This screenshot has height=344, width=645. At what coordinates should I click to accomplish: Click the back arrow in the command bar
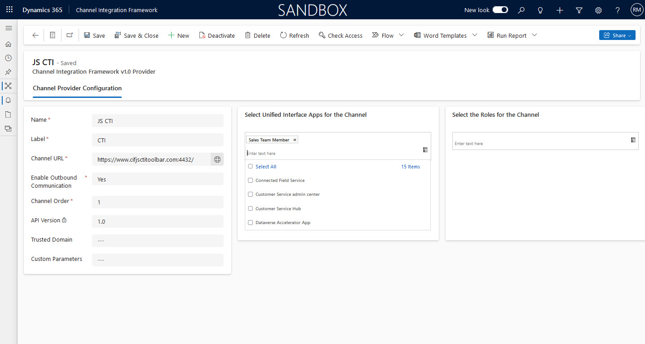(35, 35)
